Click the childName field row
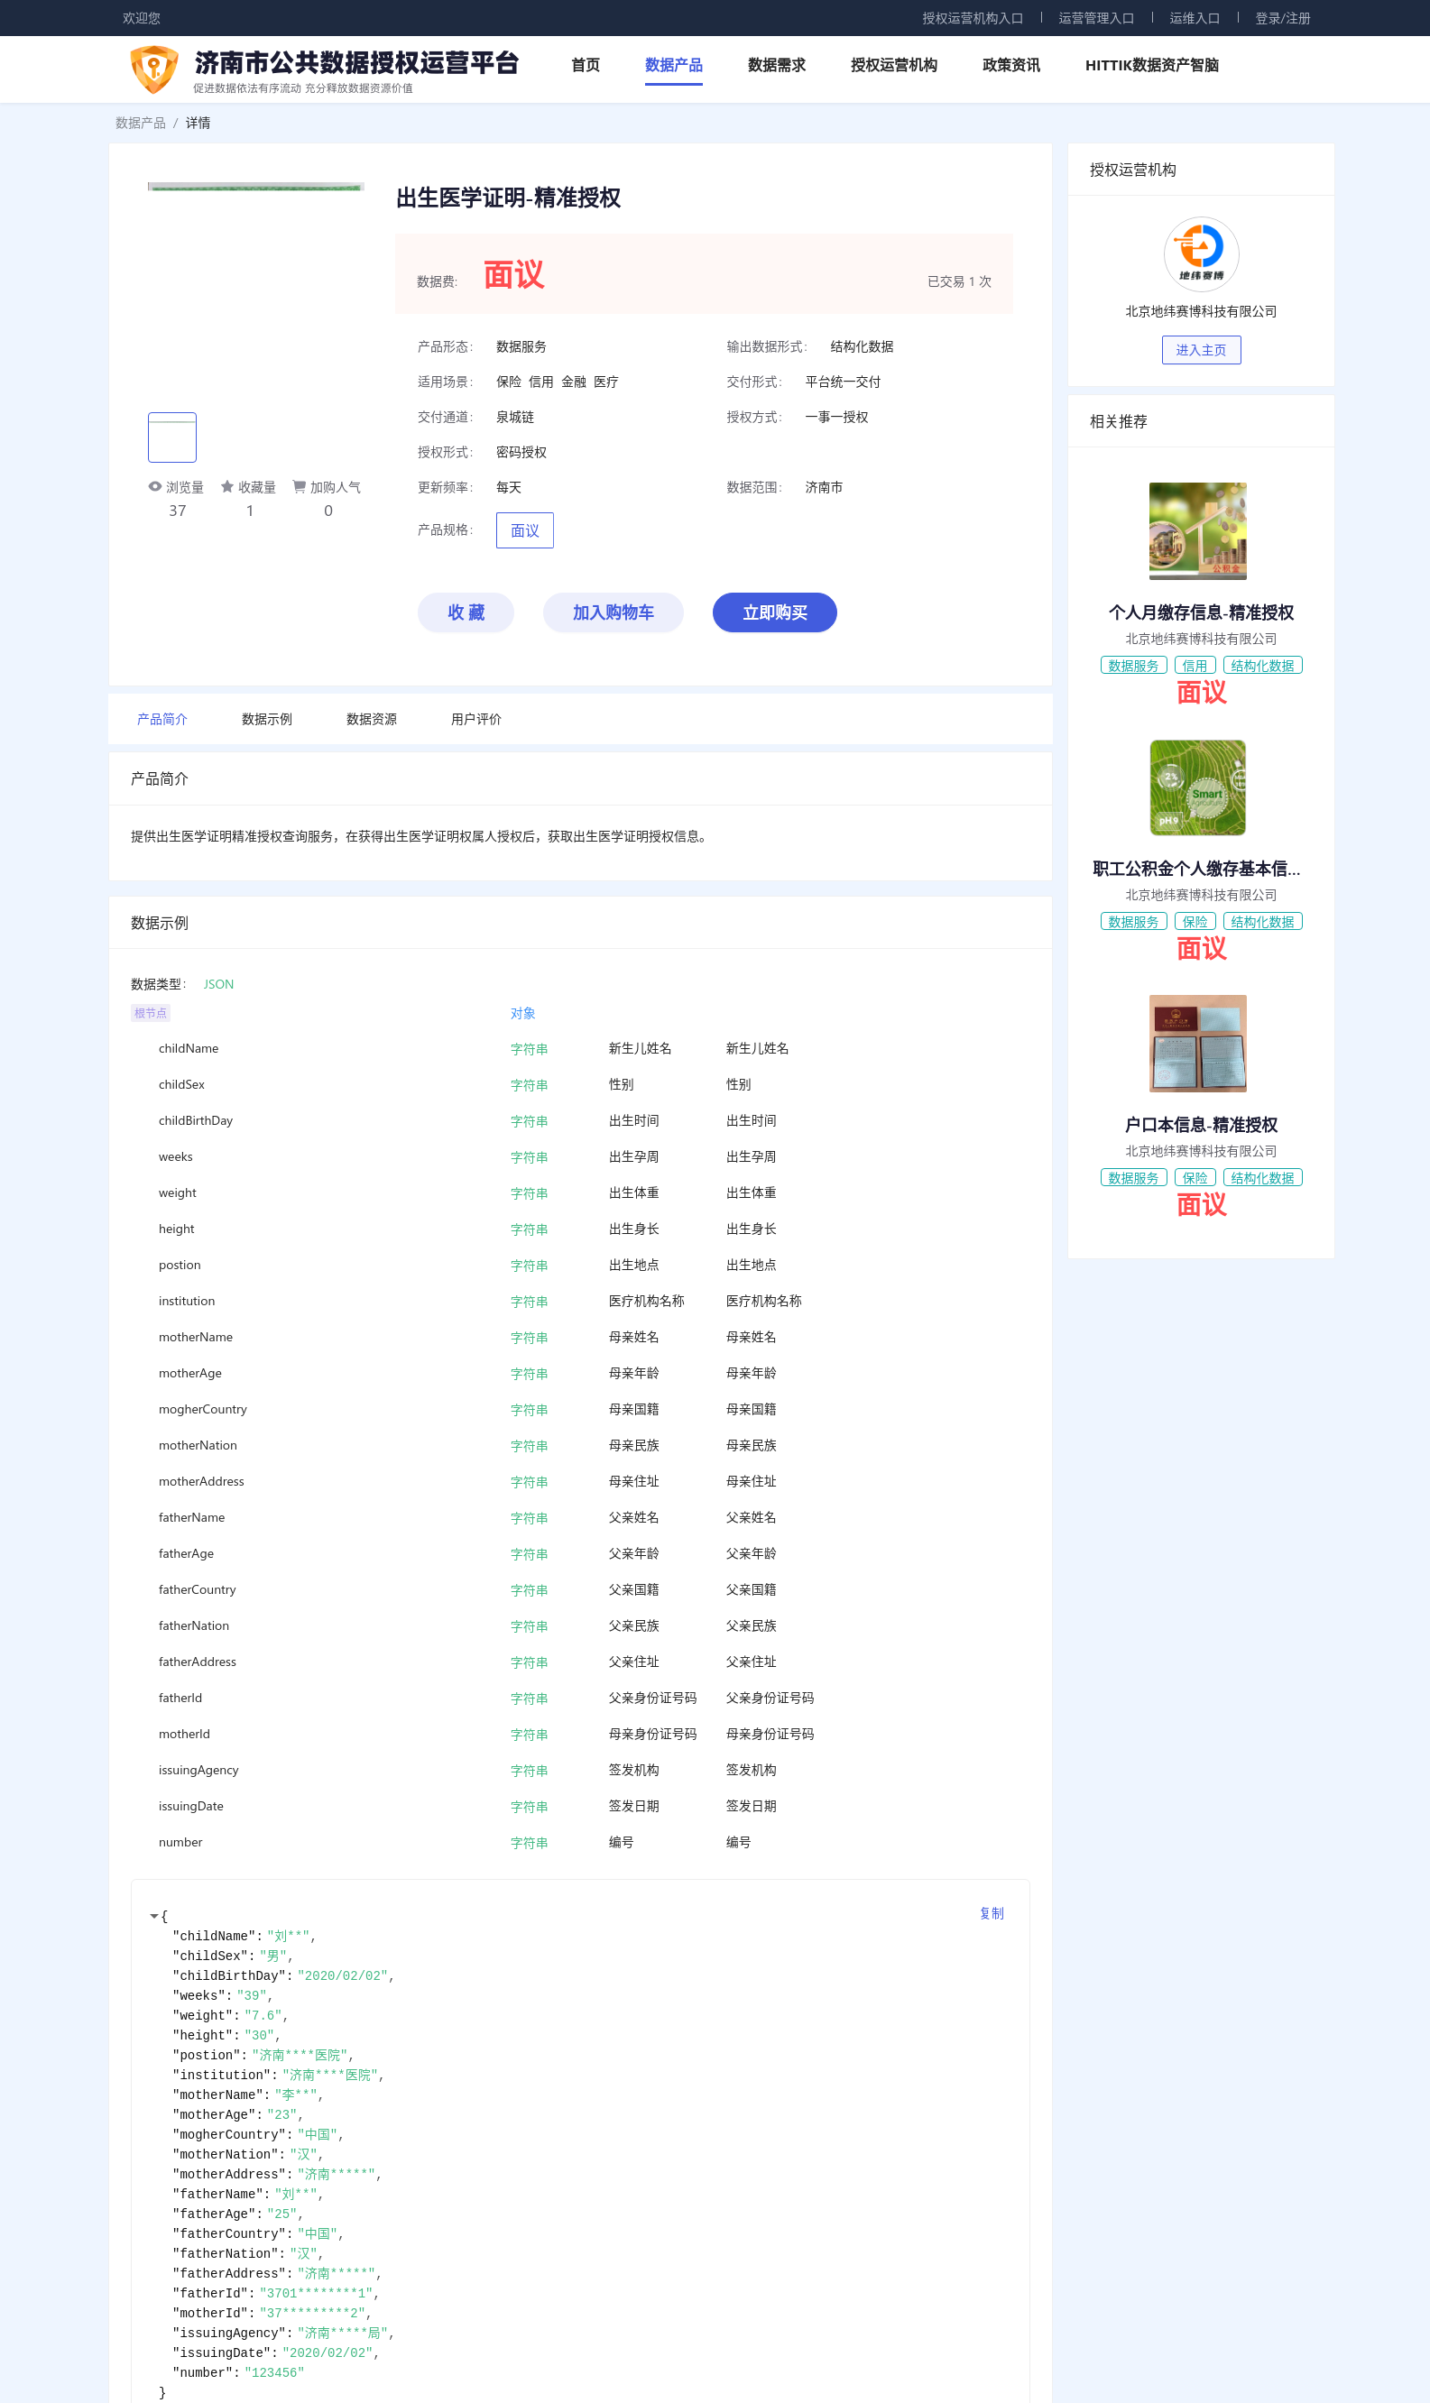Screen dimensions: 1430x2403 click(x=580, y=1048)
